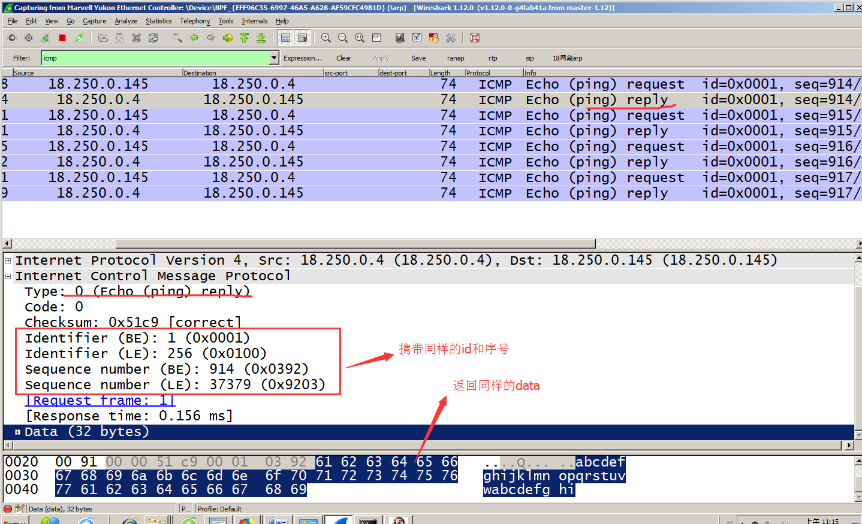Zoom out the packet text
Image resolution: width=862 pixels, height=524 pixels.
(343, 38)
